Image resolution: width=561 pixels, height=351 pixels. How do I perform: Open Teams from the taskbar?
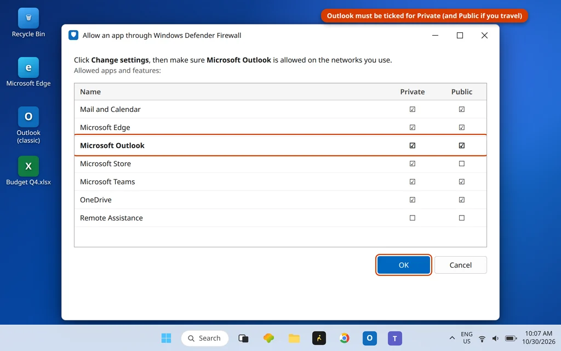pyautogui.click(x=394, y=338)
